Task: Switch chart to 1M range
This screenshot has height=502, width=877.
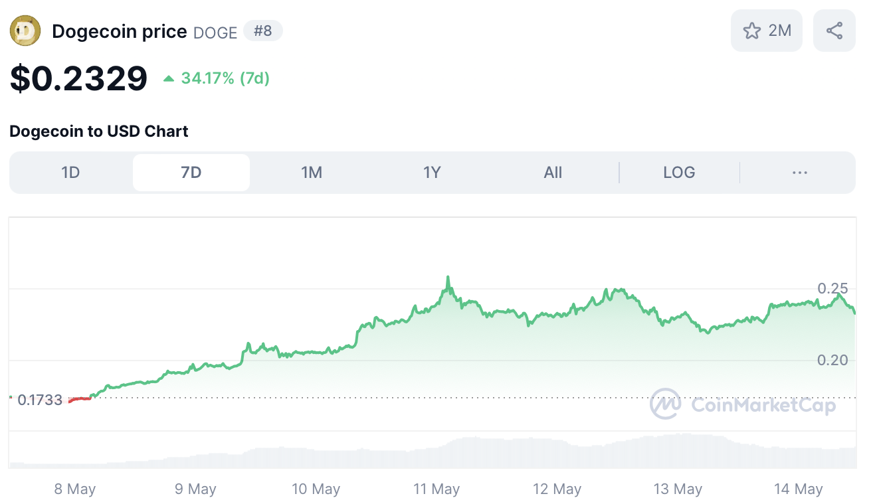Action: coord(312,173)
